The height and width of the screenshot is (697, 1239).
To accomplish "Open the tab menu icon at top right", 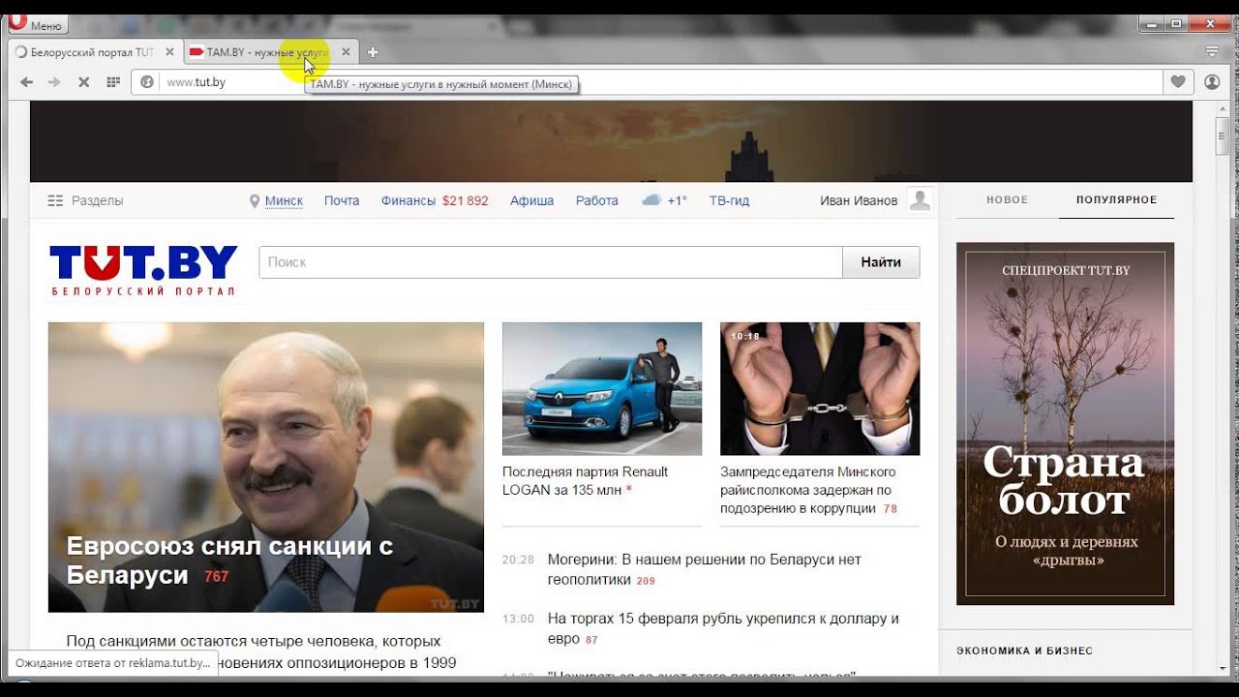I will (1212, 51).
